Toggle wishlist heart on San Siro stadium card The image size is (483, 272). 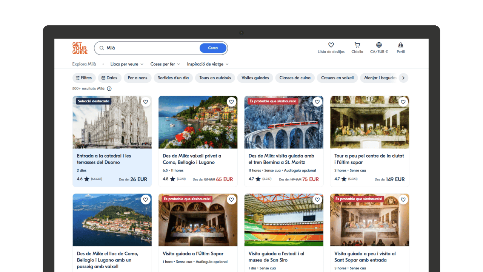pos(317,200)
